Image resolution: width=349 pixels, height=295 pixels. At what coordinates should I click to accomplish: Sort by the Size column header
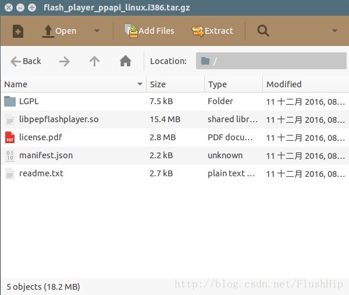click(x=176, y=84)
